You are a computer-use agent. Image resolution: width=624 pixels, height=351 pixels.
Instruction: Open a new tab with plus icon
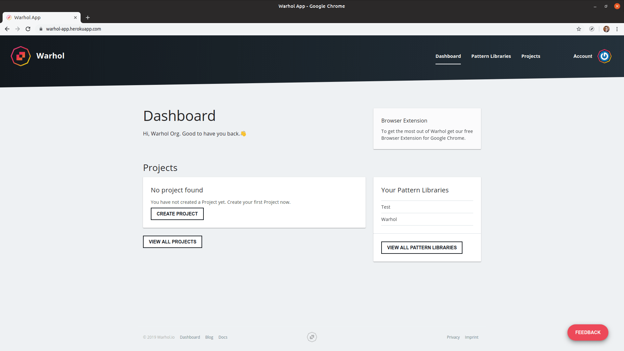point(88,18)
